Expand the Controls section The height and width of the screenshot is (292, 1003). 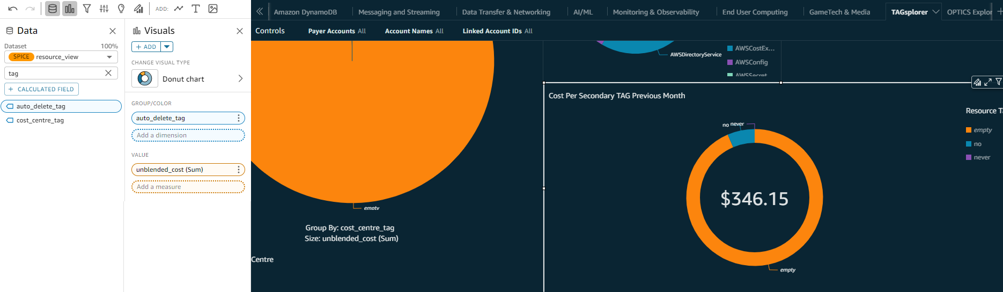(x=270, y=31)
